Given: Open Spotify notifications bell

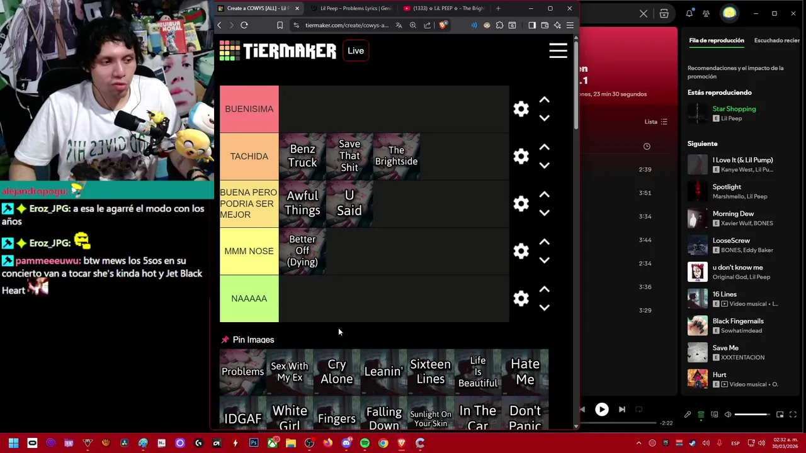Looking at the screenshot, I should 690,13.
